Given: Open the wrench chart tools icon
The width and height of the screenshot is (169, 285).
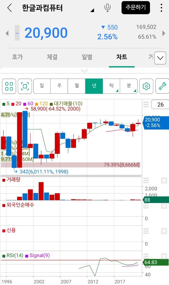Looking at the screenshot, I should click(x=162, y=86).
